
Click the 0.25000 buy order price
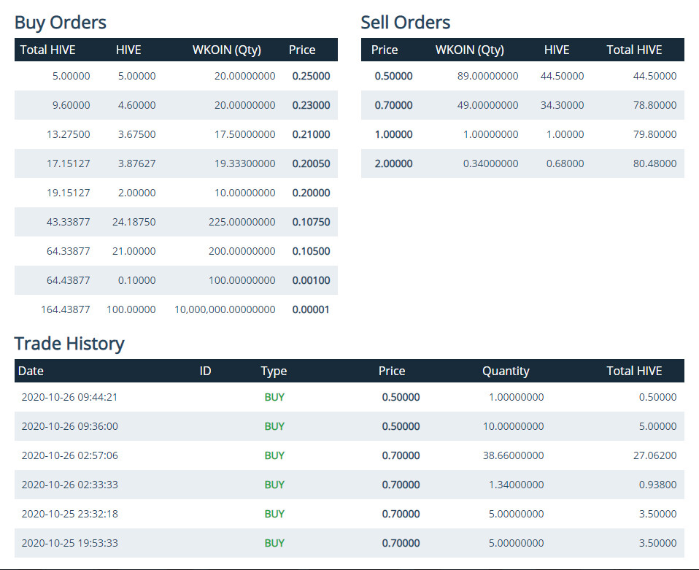point(311,76)
